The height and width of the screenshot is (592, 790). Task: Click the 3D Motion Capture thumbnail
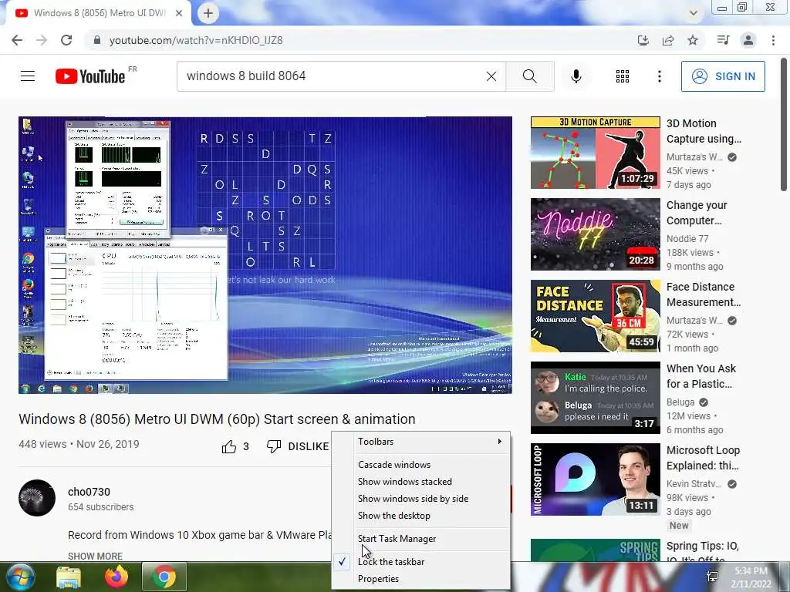point(595,153)
